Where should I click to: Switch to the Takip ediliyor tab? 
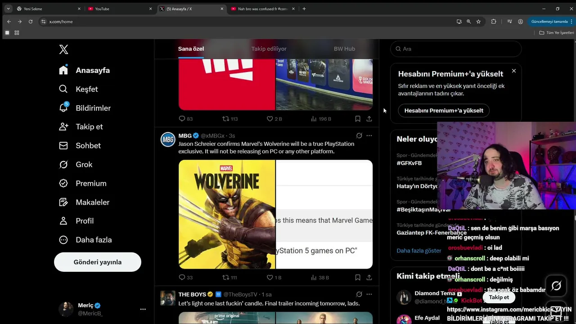(x=269, y=49)
